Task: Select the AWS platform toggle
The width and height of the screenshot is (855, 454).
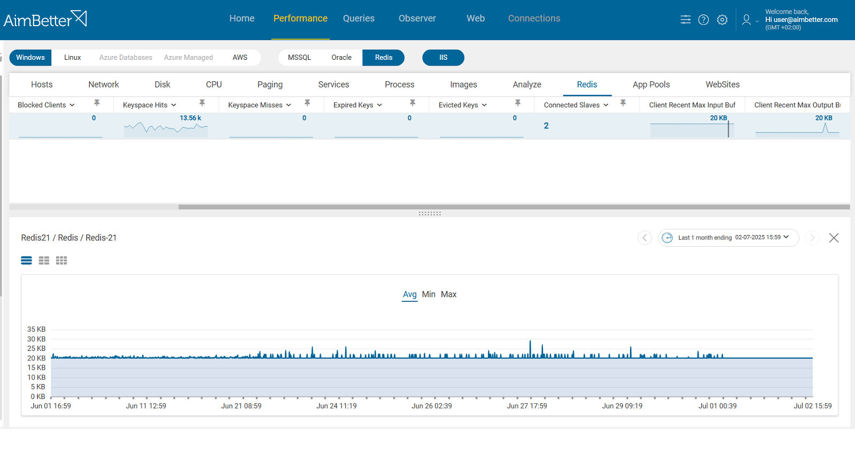Action: pos(240,58)
